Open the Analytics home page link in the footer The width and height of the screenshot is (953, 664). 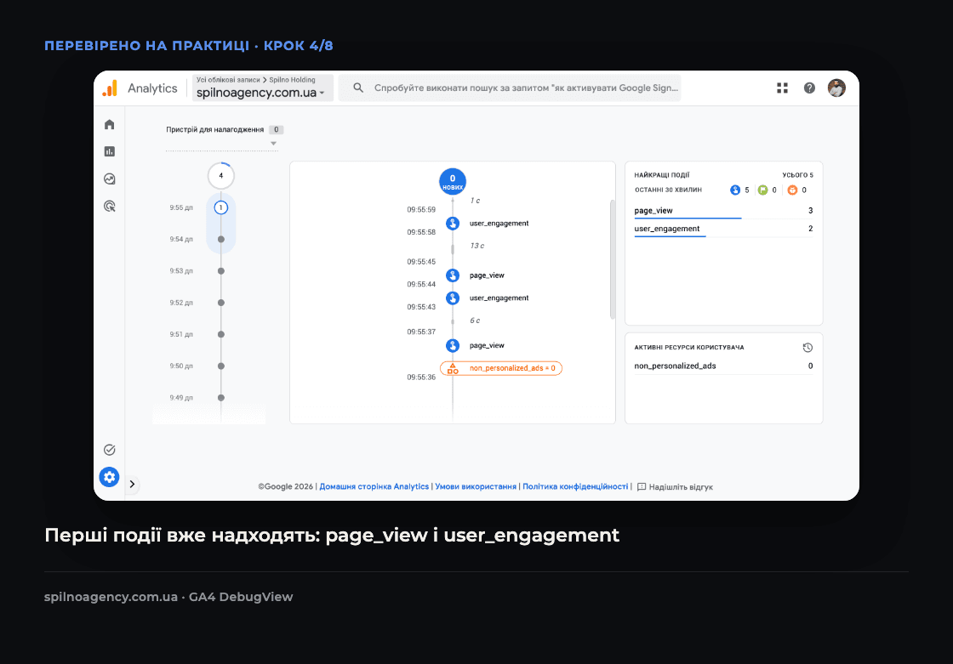pyautogui.click(x=374, y=486)
